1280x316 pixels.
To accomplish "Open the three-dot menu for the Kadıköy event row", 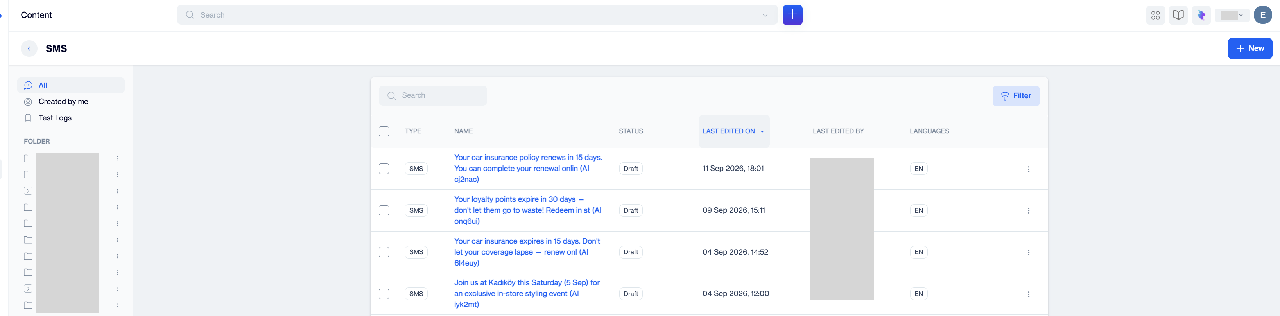I will pos(1029,294).
